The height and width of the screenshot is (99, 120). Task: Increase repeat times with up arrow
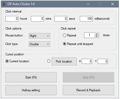97,34
